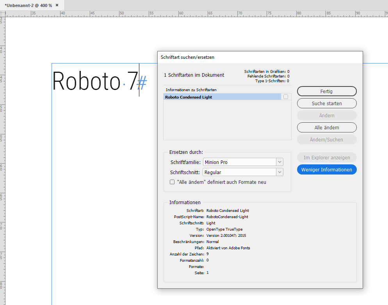Click the "Fertig" button

[327, 91]
